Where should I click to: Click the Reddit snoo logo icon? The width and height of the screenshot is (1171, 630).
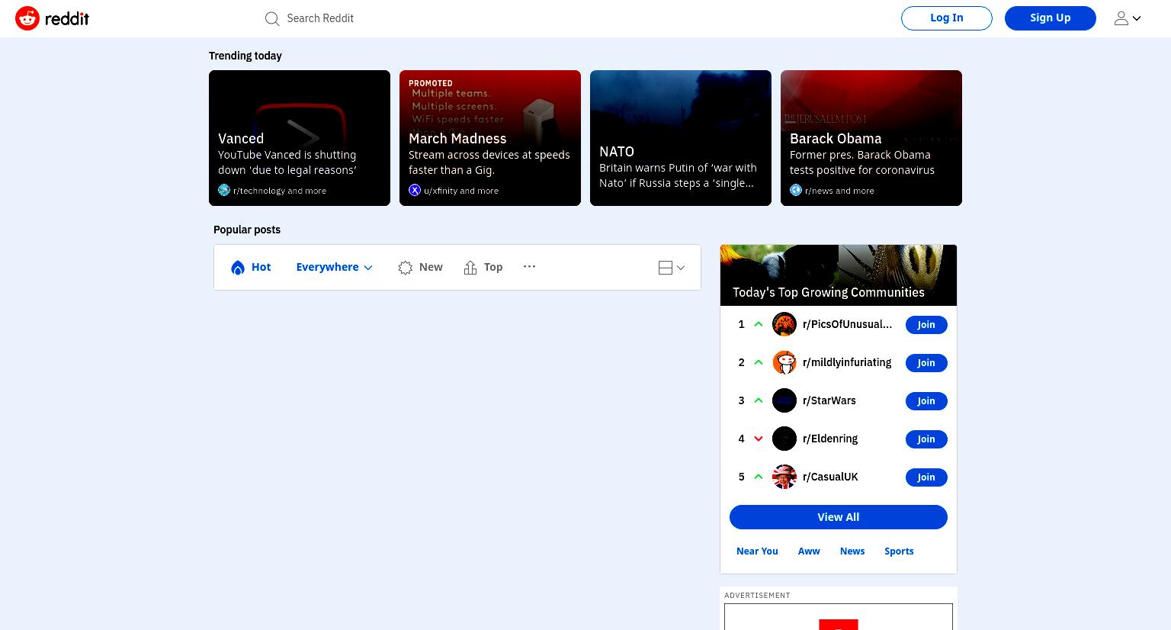[27, 18]
